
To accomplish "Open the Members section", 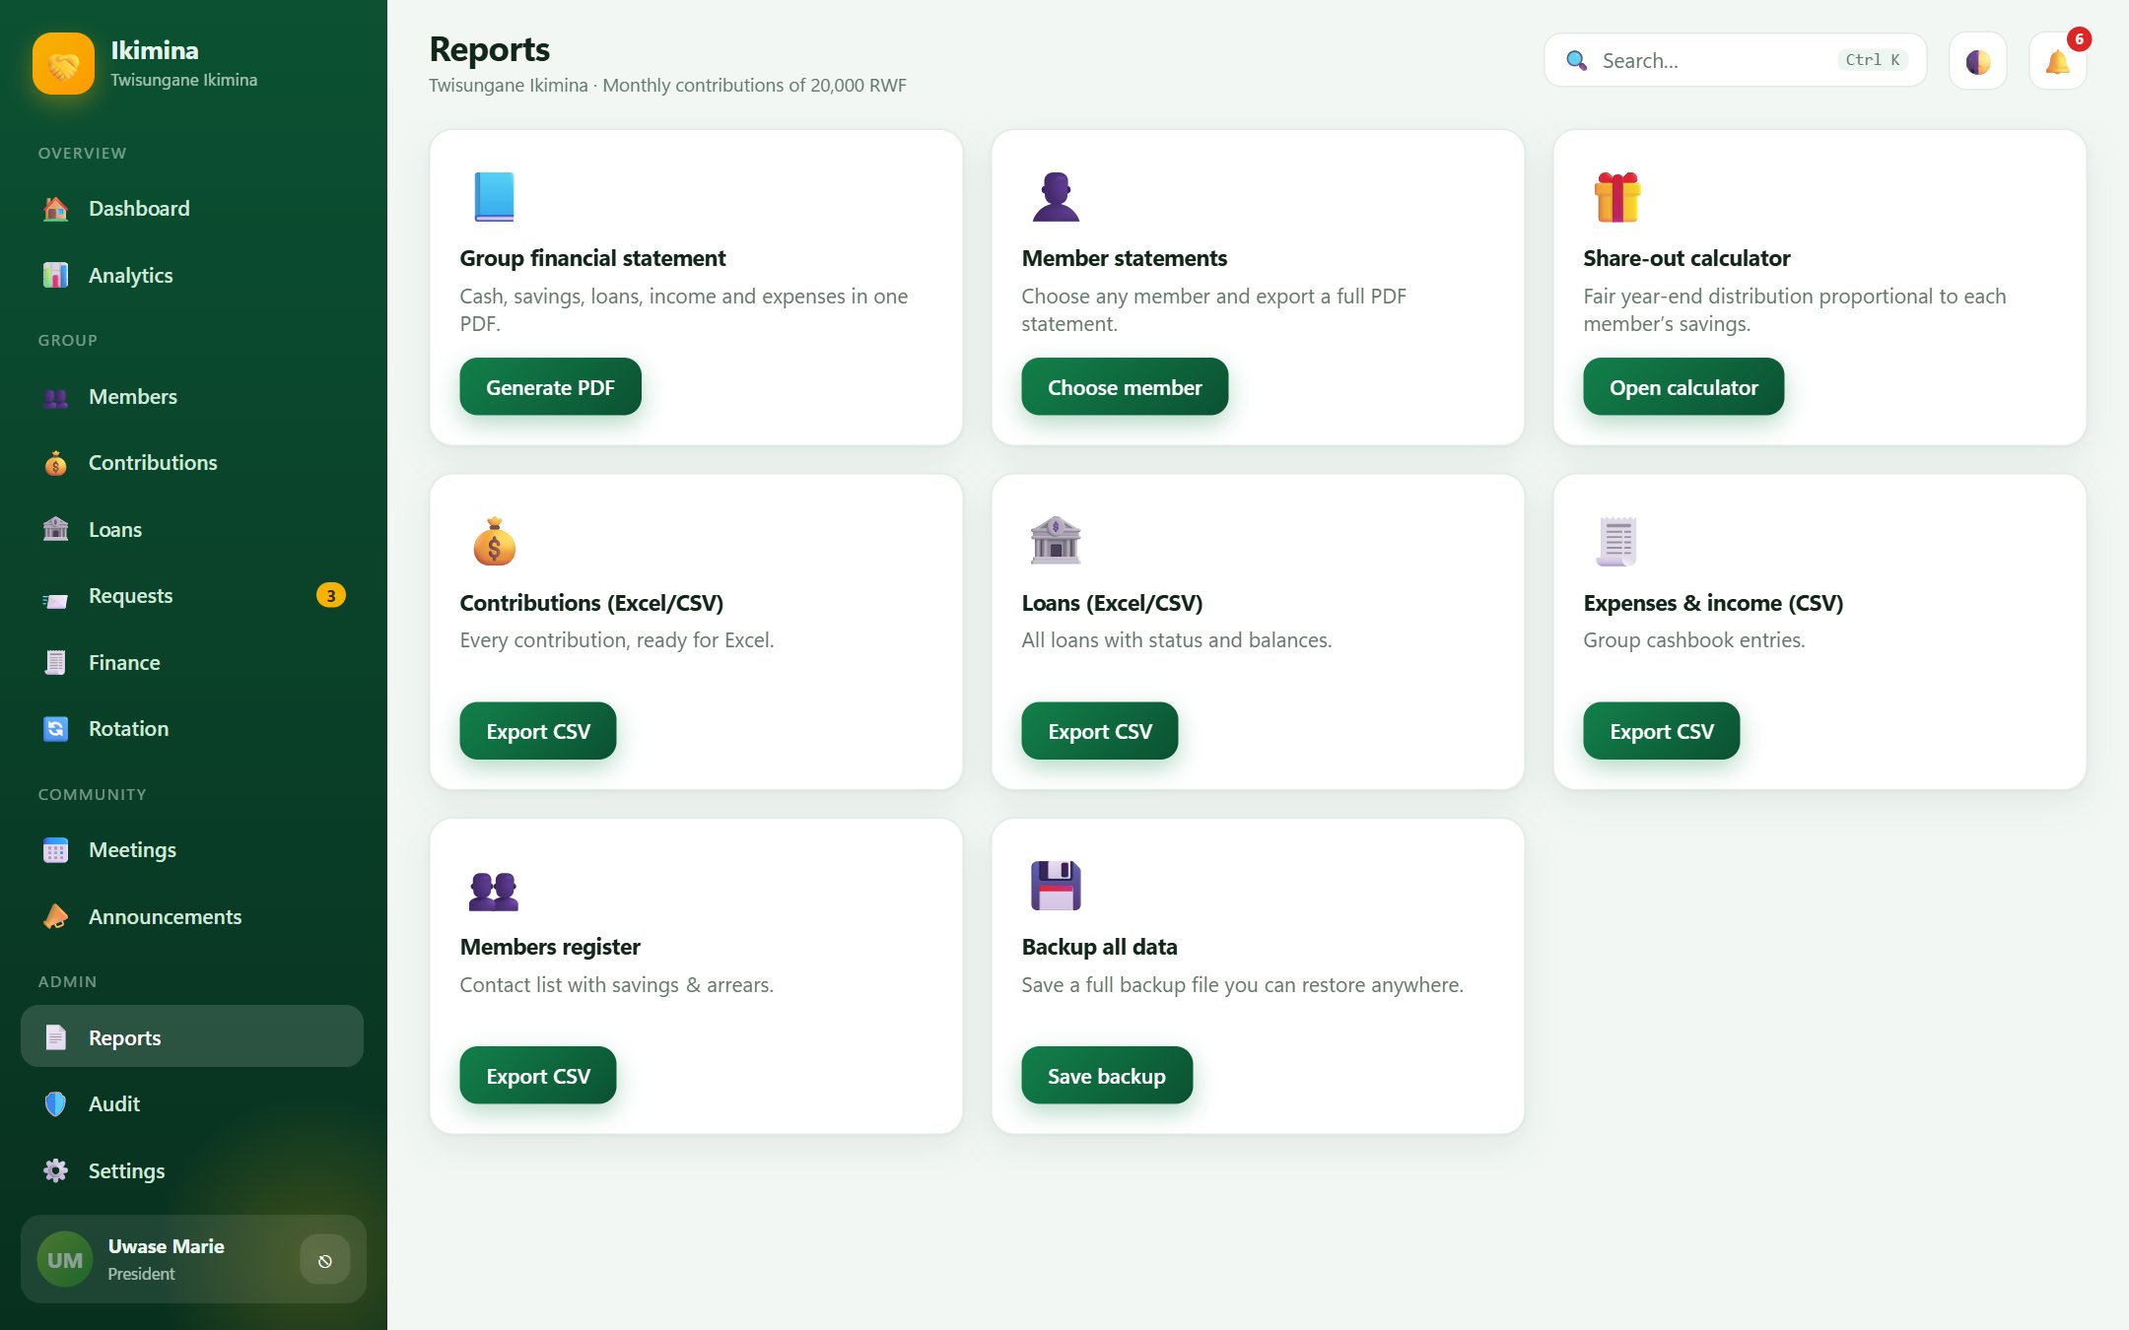I will tap(192, 397).
